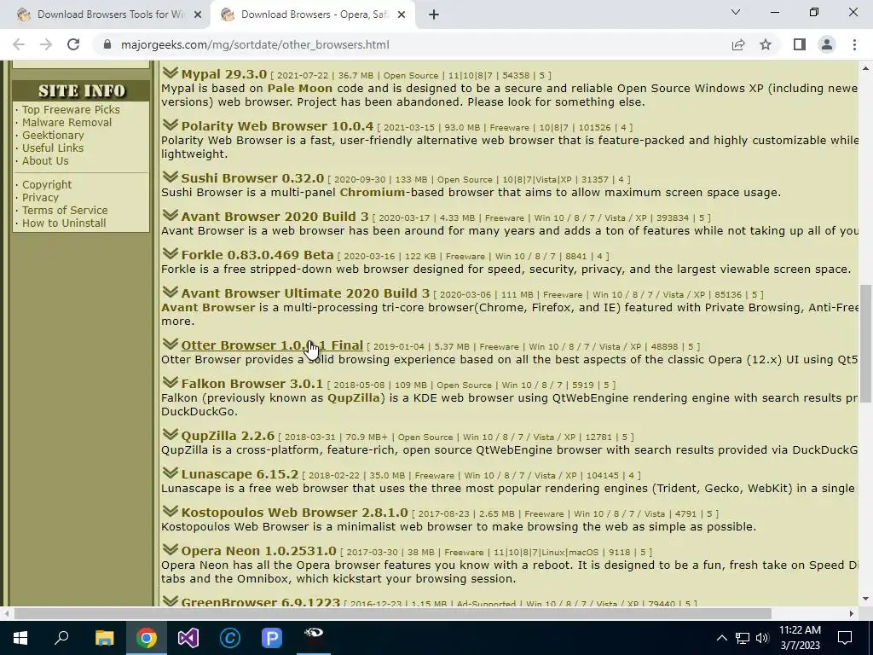Open Top Freeware Picks sidebar link
The image size is (873, 655).
(71, 110)
